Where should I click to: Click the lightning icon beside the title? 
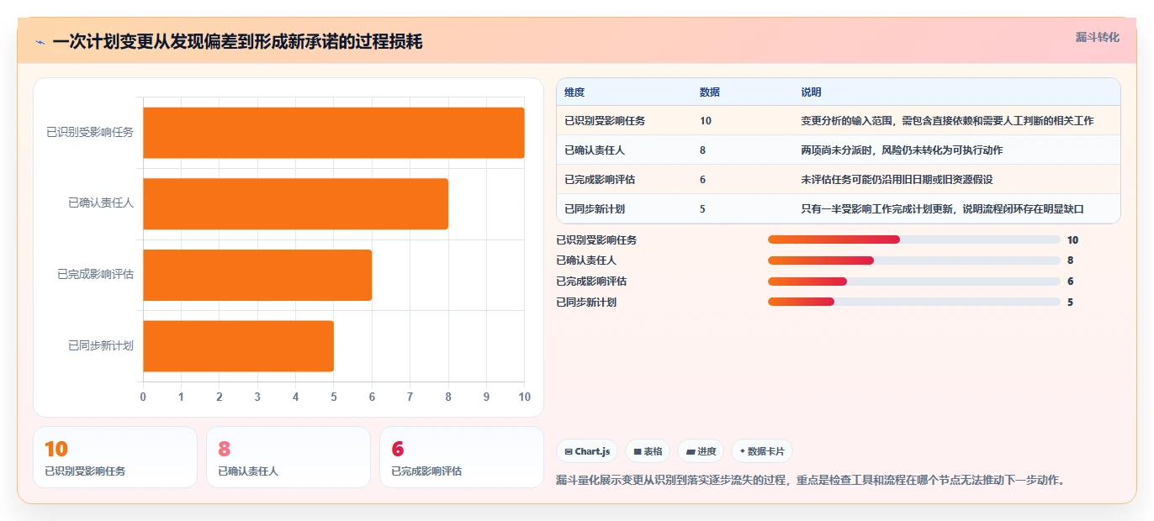click(x=40, y=42)
